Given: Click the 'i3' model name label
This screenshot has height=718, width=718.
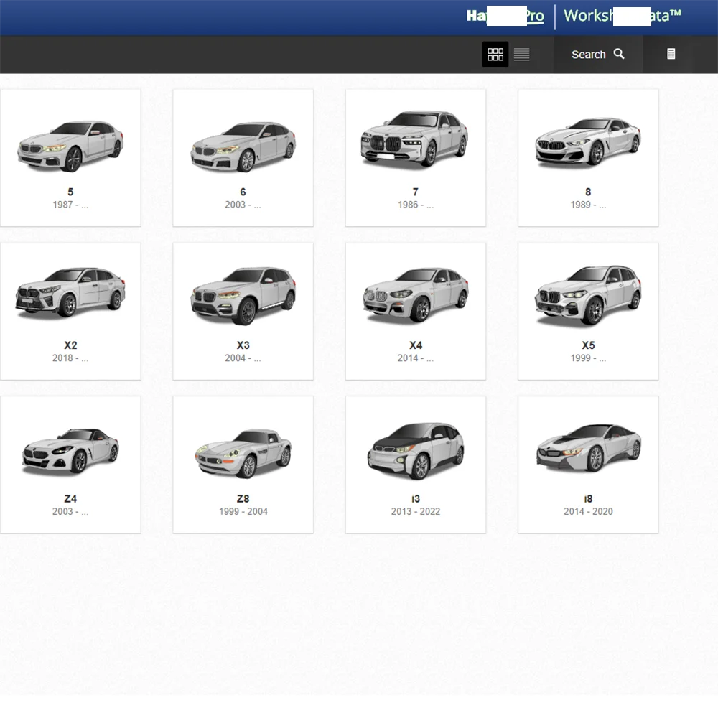Looking at the screenshot, I should tap(416, 499).
